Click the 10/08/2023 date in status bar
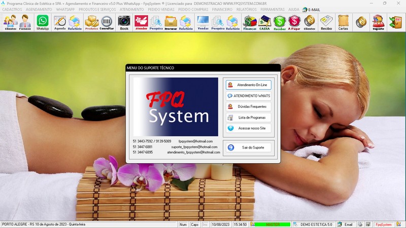This screenshot has width=406, height=228. [x=221, y=224]
